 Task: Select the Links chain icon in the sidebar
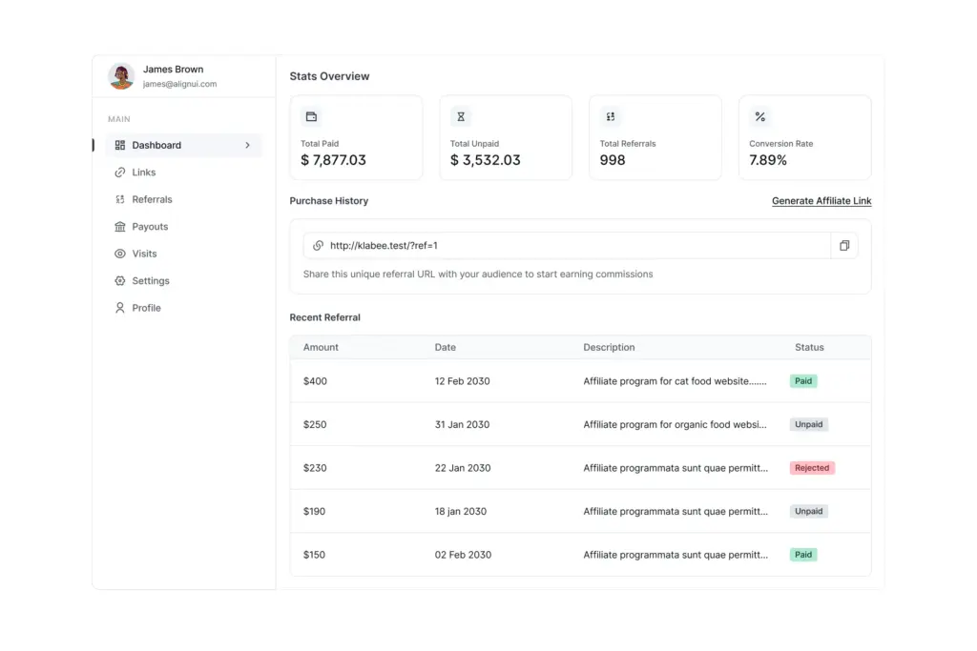tap(118, 173)
